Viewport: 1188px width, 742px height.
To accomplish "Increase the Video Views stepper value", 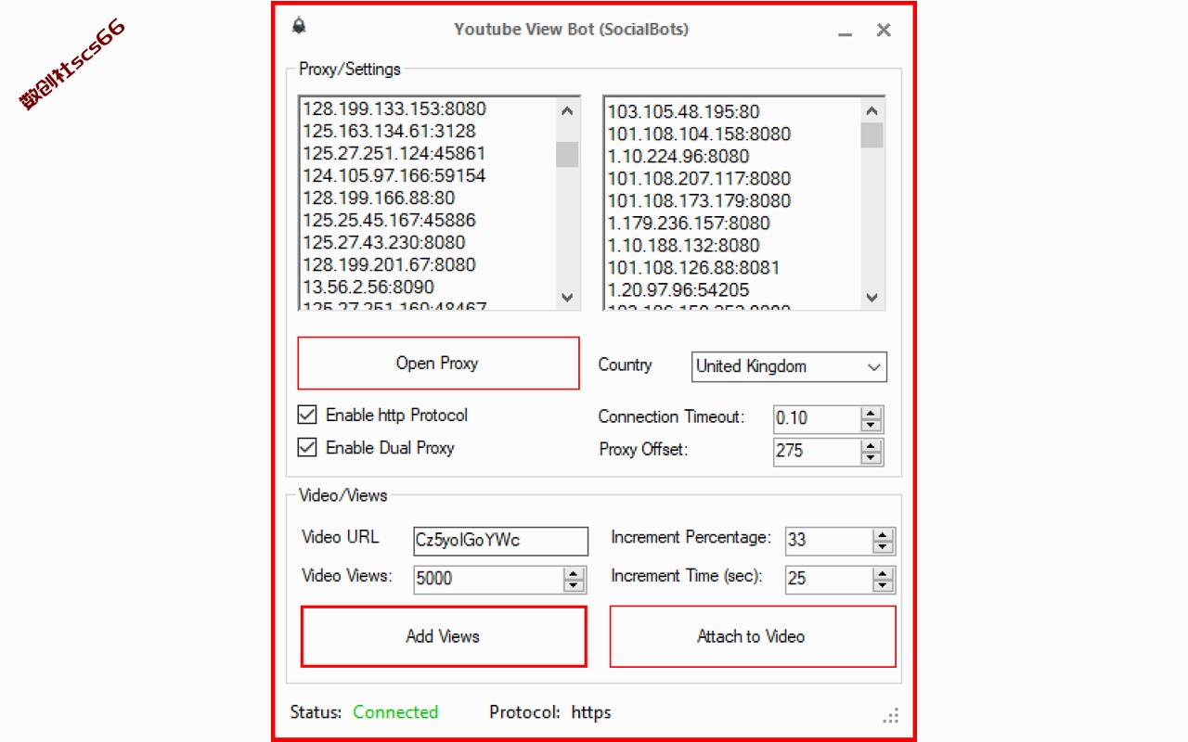I will [574, 573].
